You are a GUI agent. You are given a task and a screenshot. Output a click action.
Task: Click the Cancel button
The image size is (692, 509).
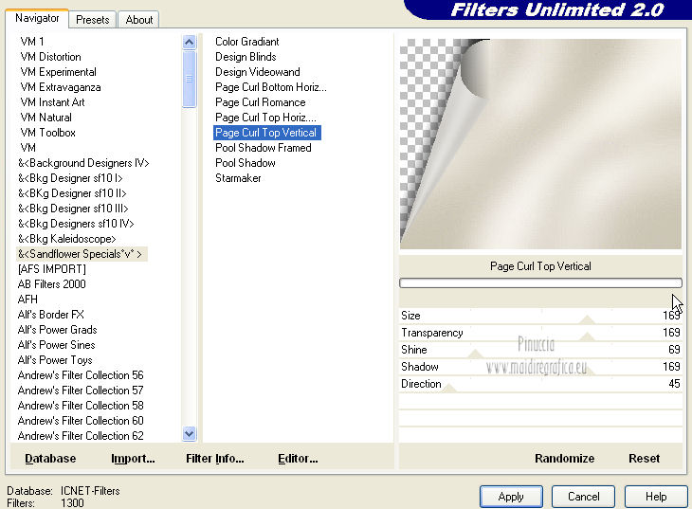pos(583,497)
